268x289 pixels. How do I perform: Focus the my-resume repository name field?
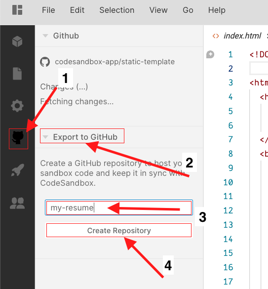pyautogui.click(x=119, y=207)
